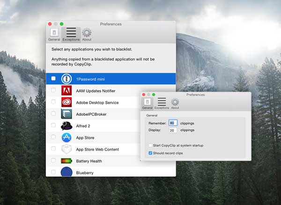This screenshot has width=281, height=205.
Task: Select Exceptions toolbar icon in large Preferences window
Action: 71,33
